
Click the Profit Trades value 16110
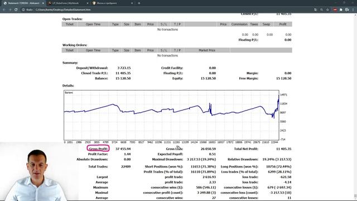click(203, 172)
